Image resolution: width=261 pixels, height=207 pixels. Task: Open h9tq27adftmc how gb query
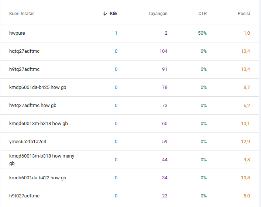33,106
